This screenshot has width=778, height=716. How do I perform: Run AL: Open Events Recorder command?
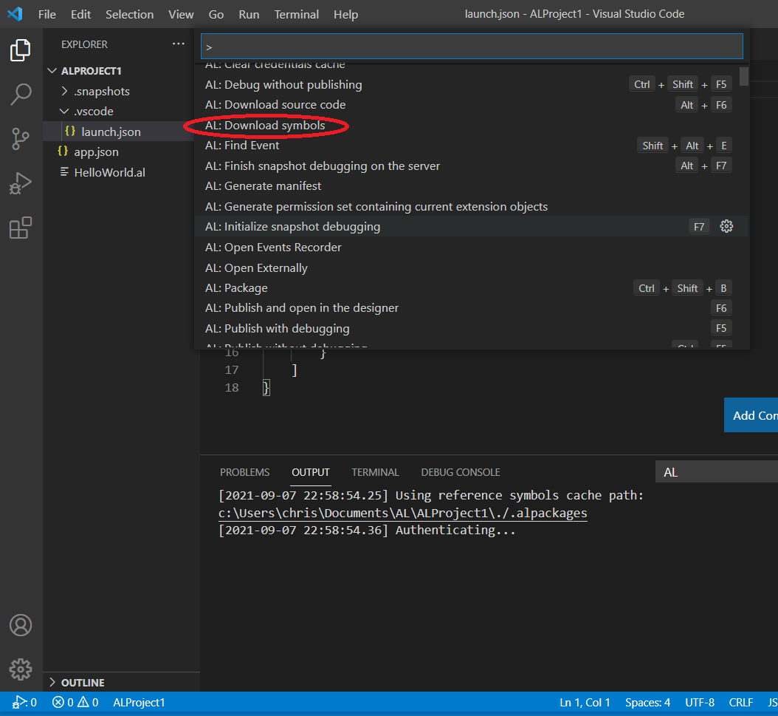pyautogui.click(x=472, y=248)
